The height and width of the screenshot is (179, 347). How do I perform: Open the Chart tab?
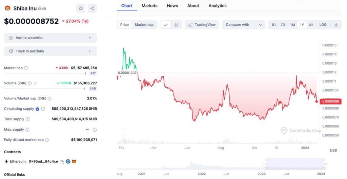(x=127, y=6)
